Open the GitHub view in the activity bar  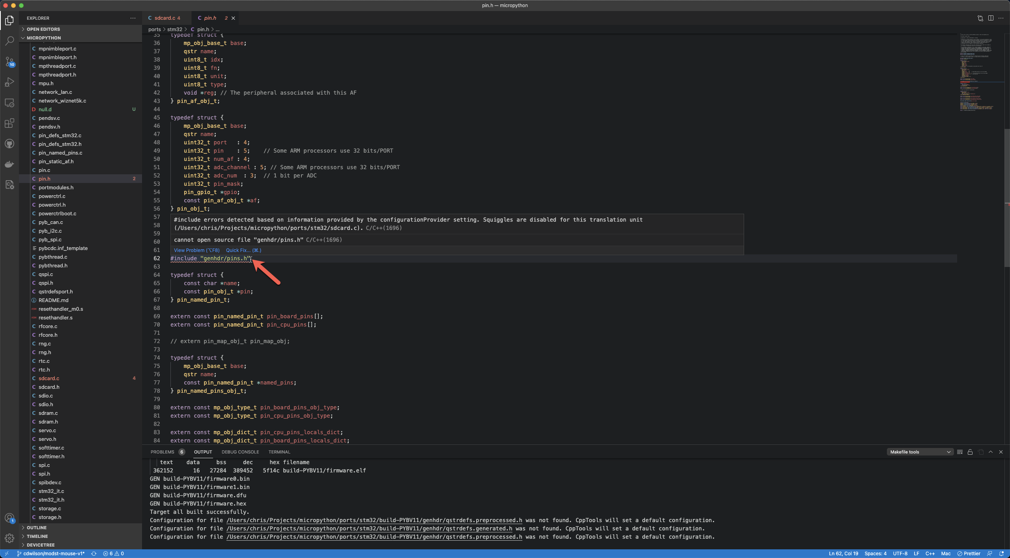point(9,143)
